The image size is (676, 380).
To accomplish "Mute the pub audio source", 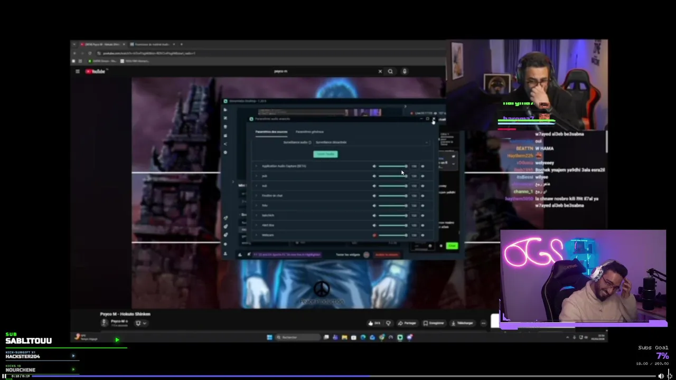I will point(374,176).
